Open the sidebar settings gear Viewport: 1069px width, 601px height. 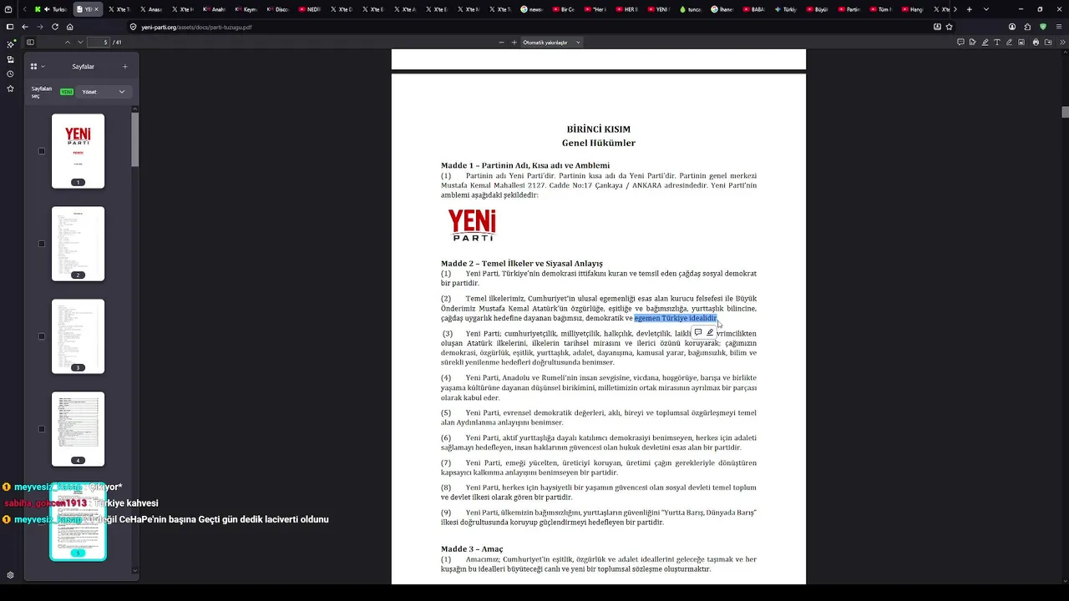(10, 575)
